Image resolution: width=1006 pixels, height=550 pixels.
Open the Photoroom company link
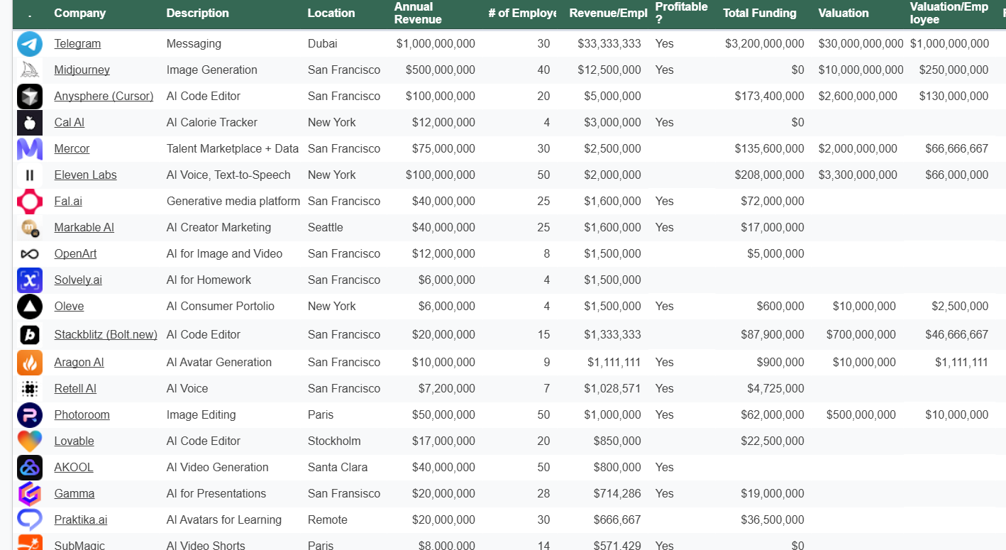[x=82, y=415]
